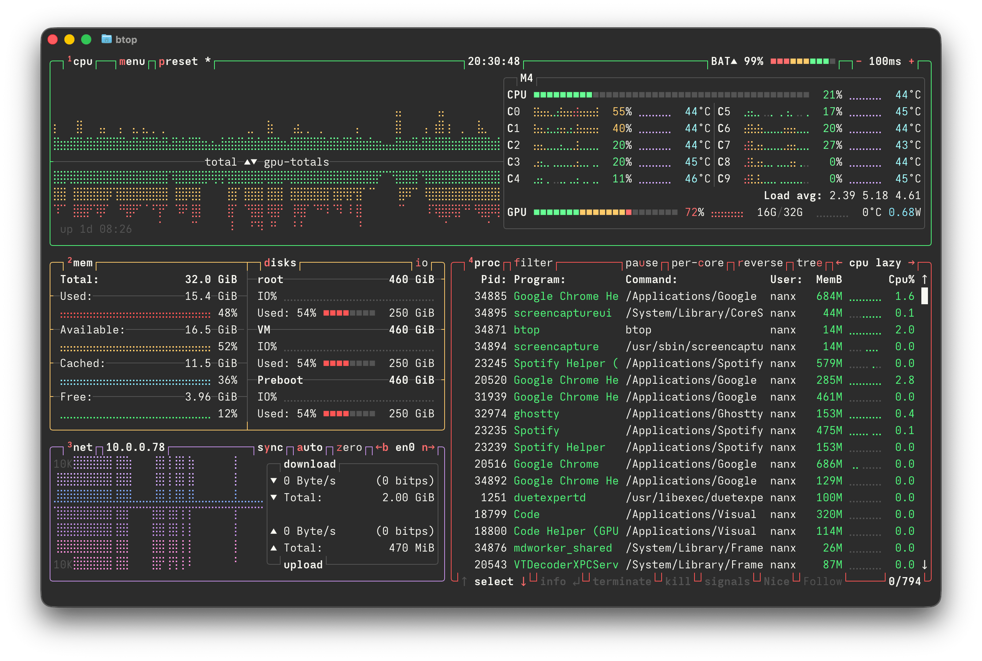Select Code Helper (GPU process row
982x661 pixels.
point(694,531)
